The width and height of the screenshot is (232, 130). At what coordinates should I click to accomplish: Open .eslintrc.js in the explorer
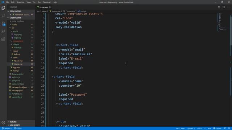point(21,77)
